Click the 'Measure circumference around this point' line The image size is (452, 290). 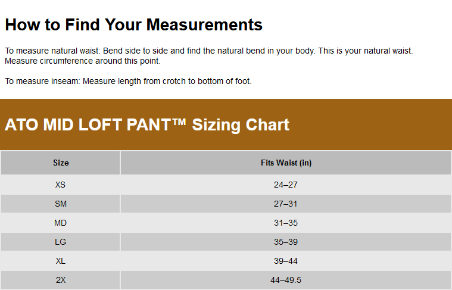[x=83, y=61]
